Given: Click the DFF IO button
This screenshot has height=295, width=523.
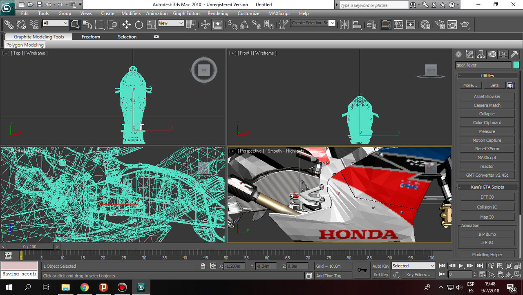Looking at the screenshot, I should click(487, 197).
